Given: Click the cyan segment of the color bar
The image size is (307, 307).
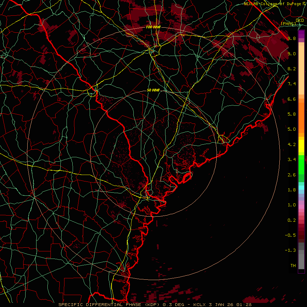Looking at the screenshot, I should click(301, 188).
